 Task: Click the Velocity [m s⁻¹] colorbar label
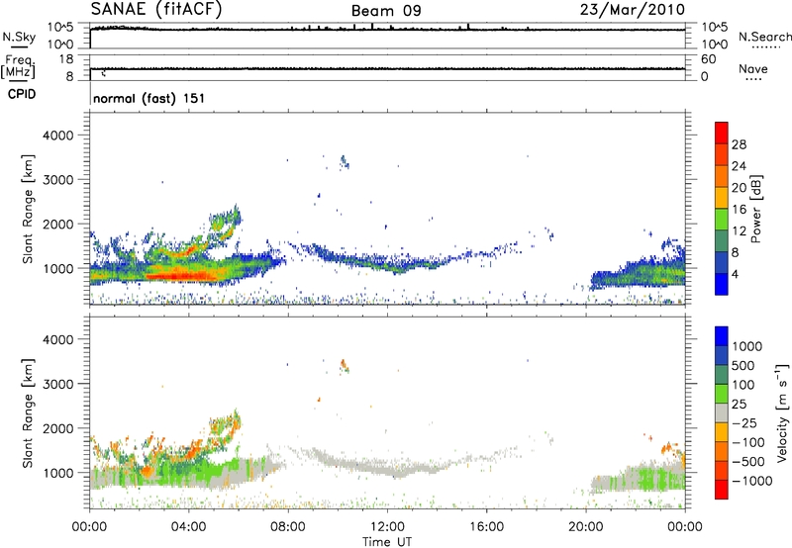[782, 412]
